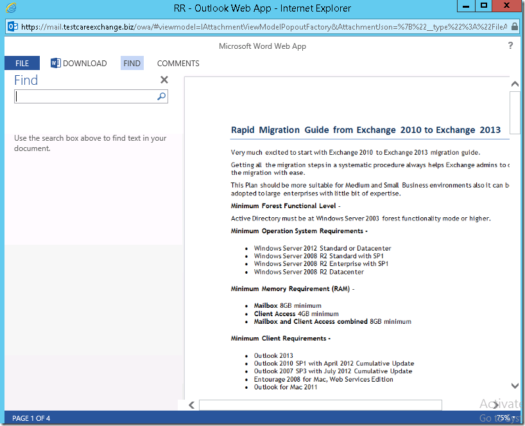Click the Outlook 2013 bullet

point(273,355)
